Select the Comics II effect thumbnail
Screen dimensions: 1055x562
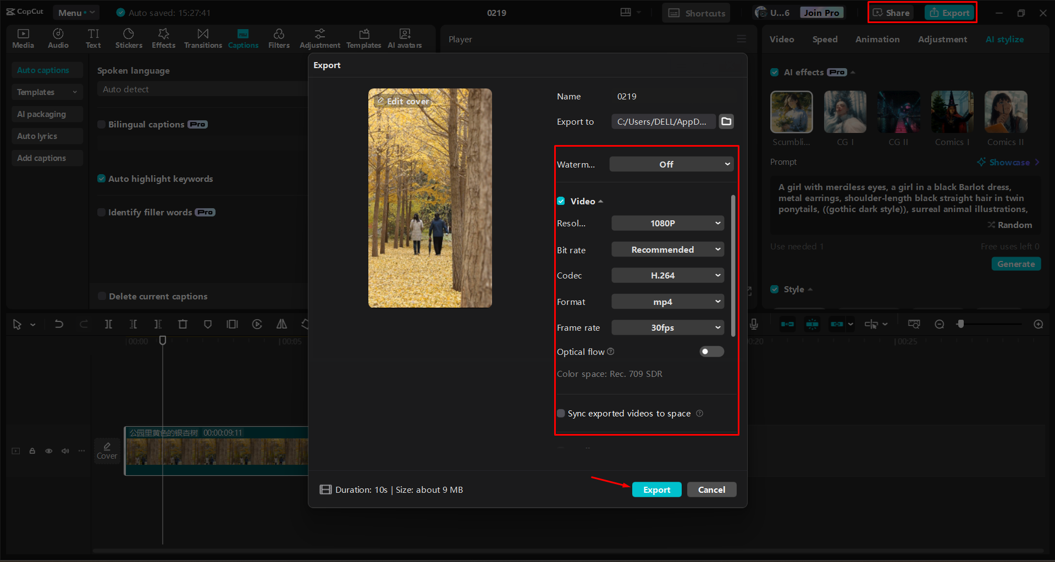point(1005,112)
